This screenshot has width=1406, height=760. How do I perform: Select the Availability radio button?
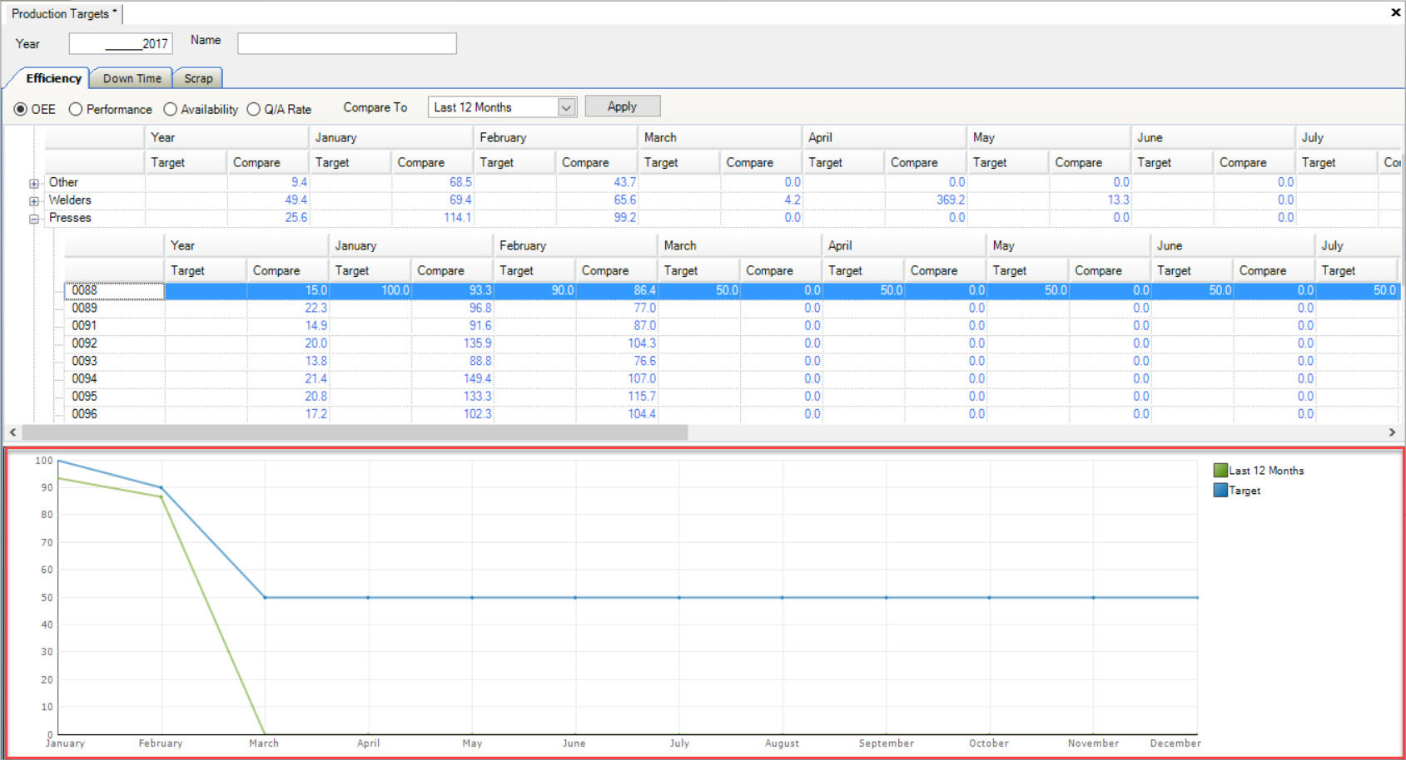(x=171, y=109)
